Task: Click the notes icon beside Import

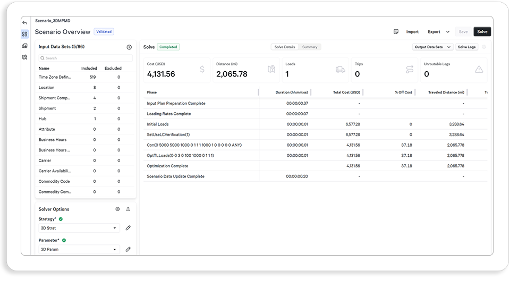Action: coord(396,31)
